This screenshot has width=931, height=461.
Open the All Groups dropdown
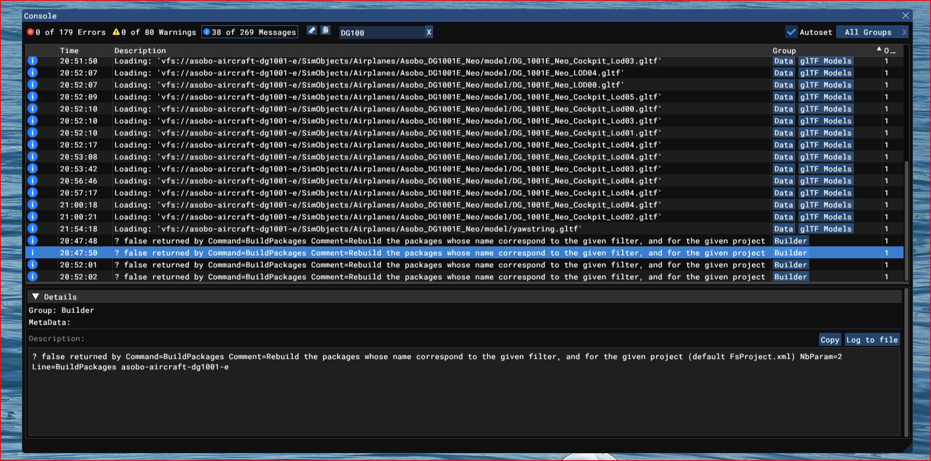867,32
